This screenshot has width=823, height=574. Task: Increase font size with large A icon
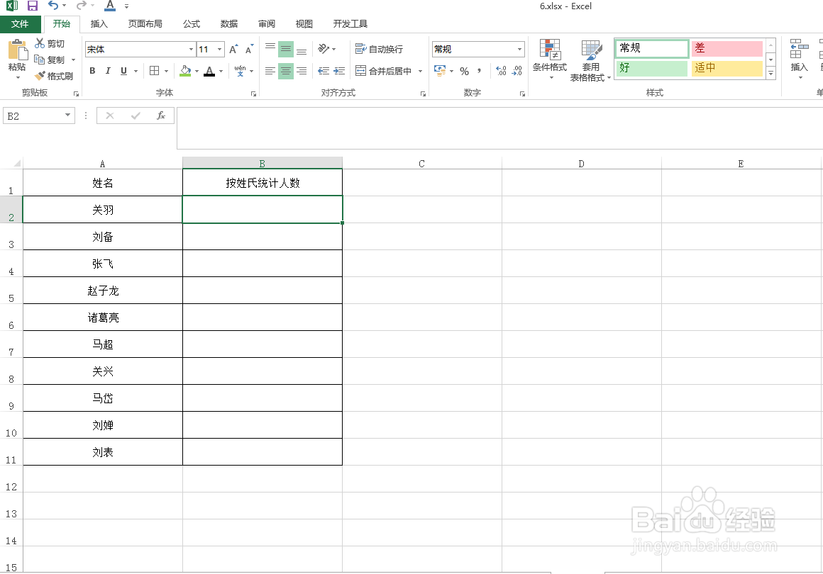[x=233, y=50]
